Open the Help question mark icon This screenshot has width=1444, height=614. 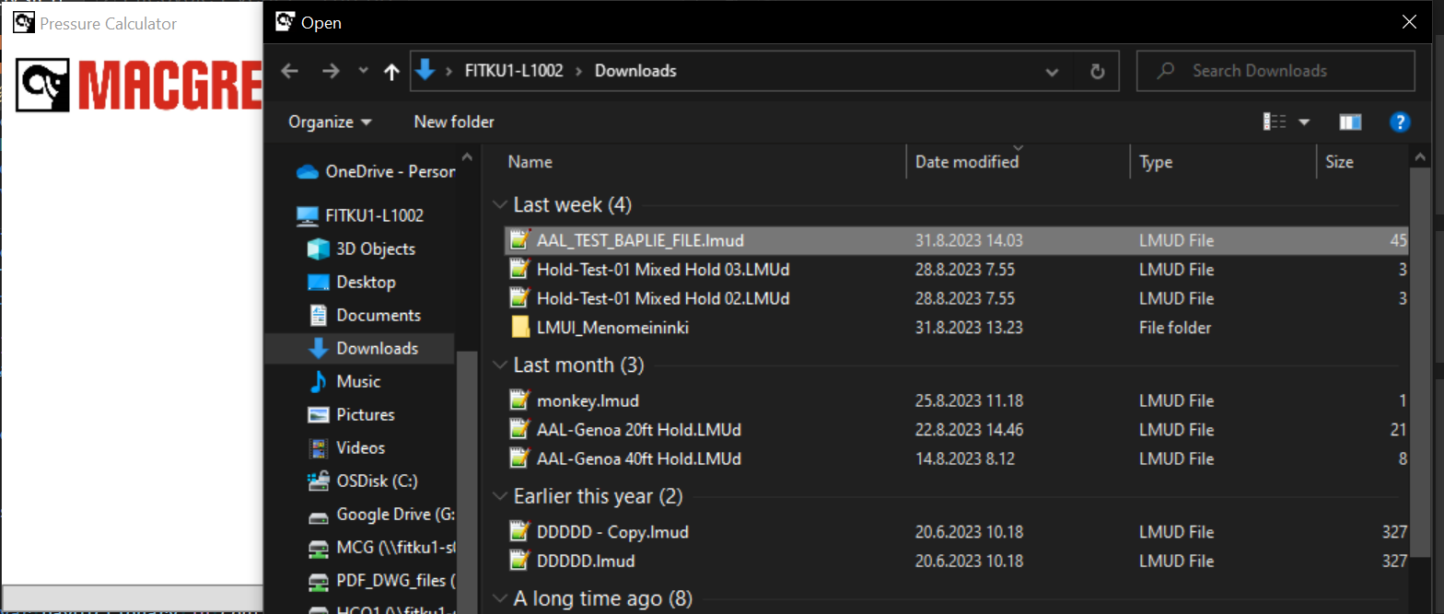click(x=1399, y=122)
